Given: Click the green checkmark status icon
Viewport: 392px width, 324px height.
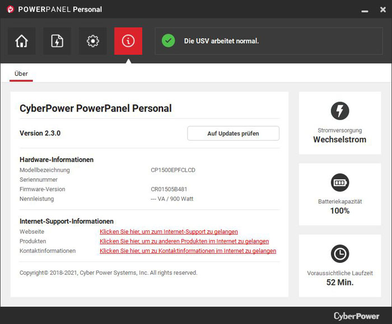Looking at the screenshot, I should point(168,41).
